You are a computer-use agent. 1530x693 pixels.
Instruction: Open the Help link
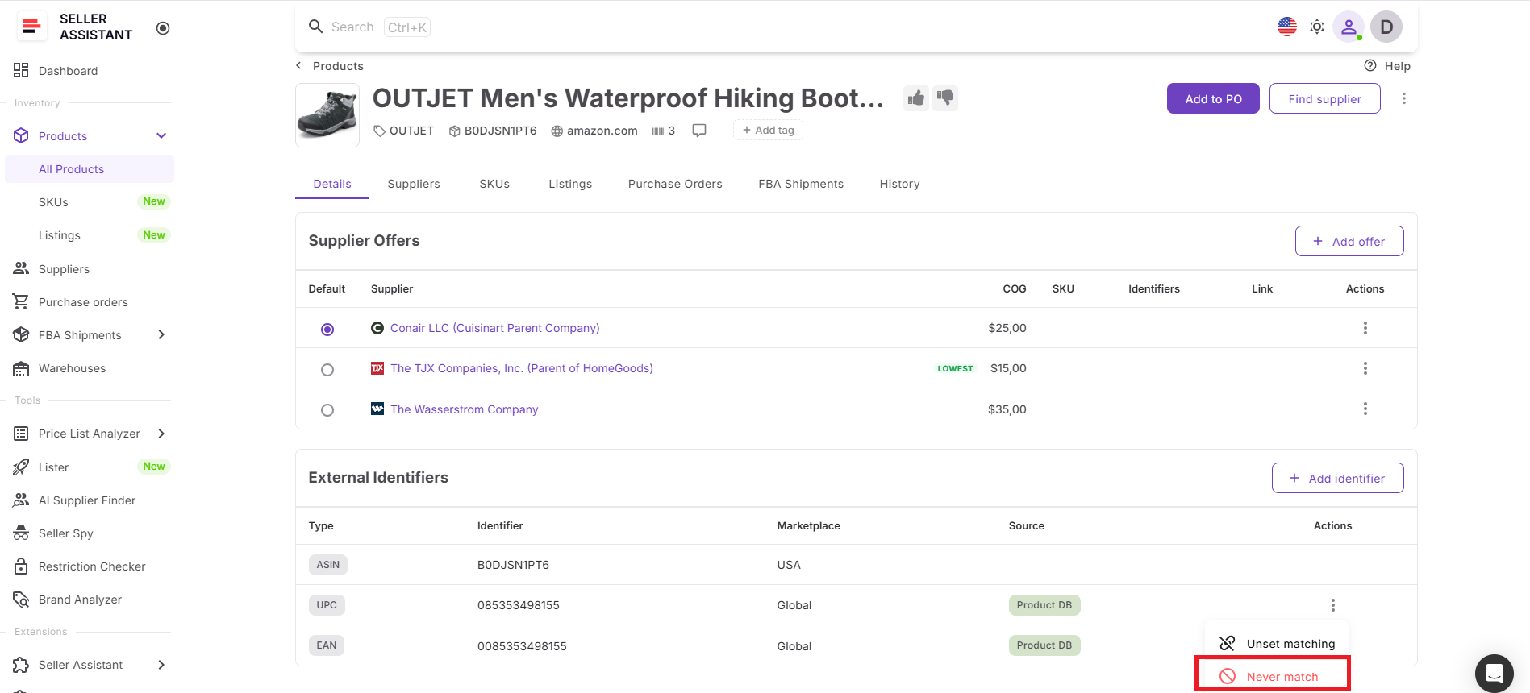pyautogui.click(x=1387, y=66)
